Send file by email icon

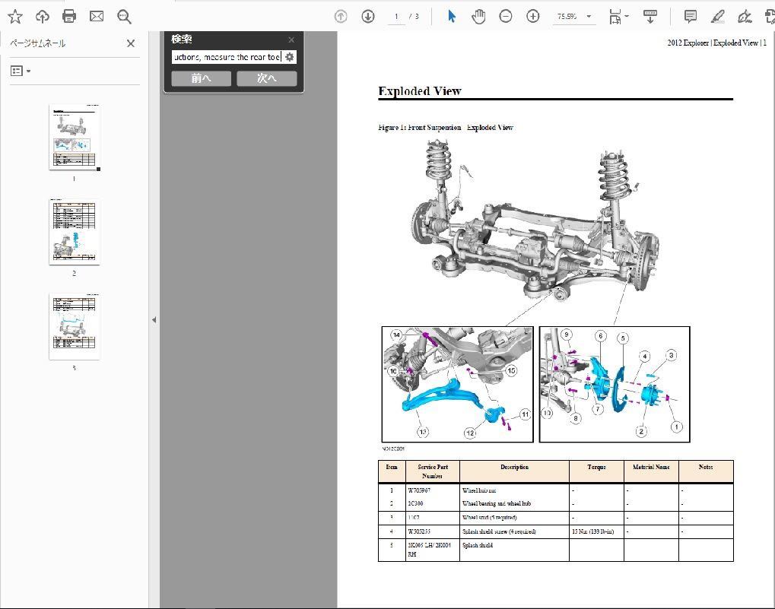coord(97,16)
